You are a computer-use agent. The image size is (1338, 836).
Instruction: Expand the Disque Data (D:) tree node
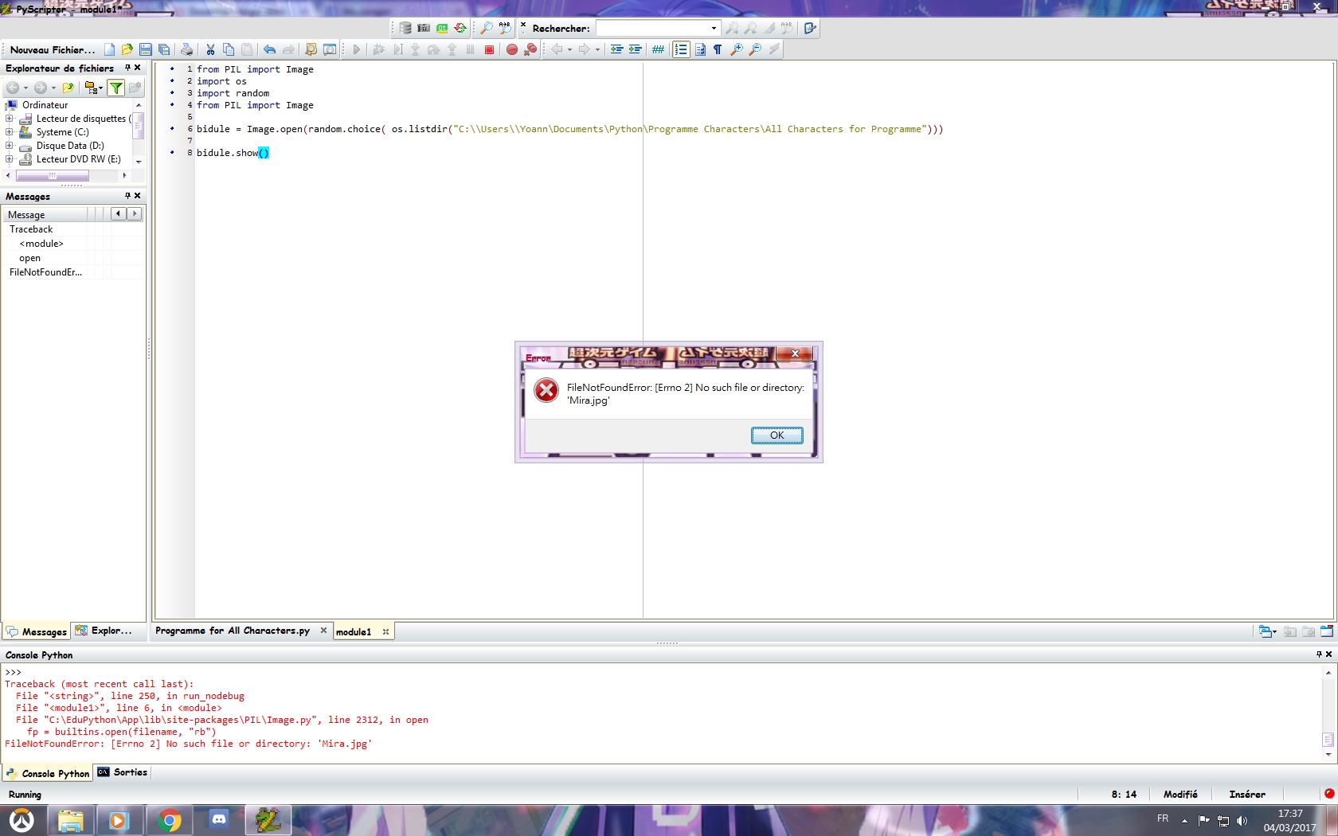click(9, 146)
